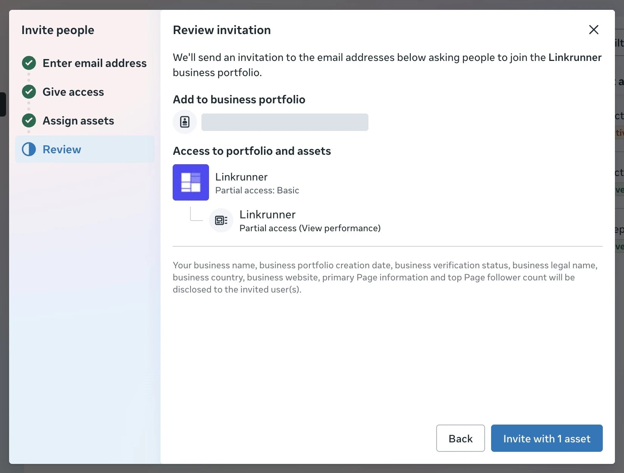The width and height of the screenshot is (624, 473).
Task: Click the bold Linkrunner name in the intro sentence
Action: pyautogui.click(x=575, y=57)
